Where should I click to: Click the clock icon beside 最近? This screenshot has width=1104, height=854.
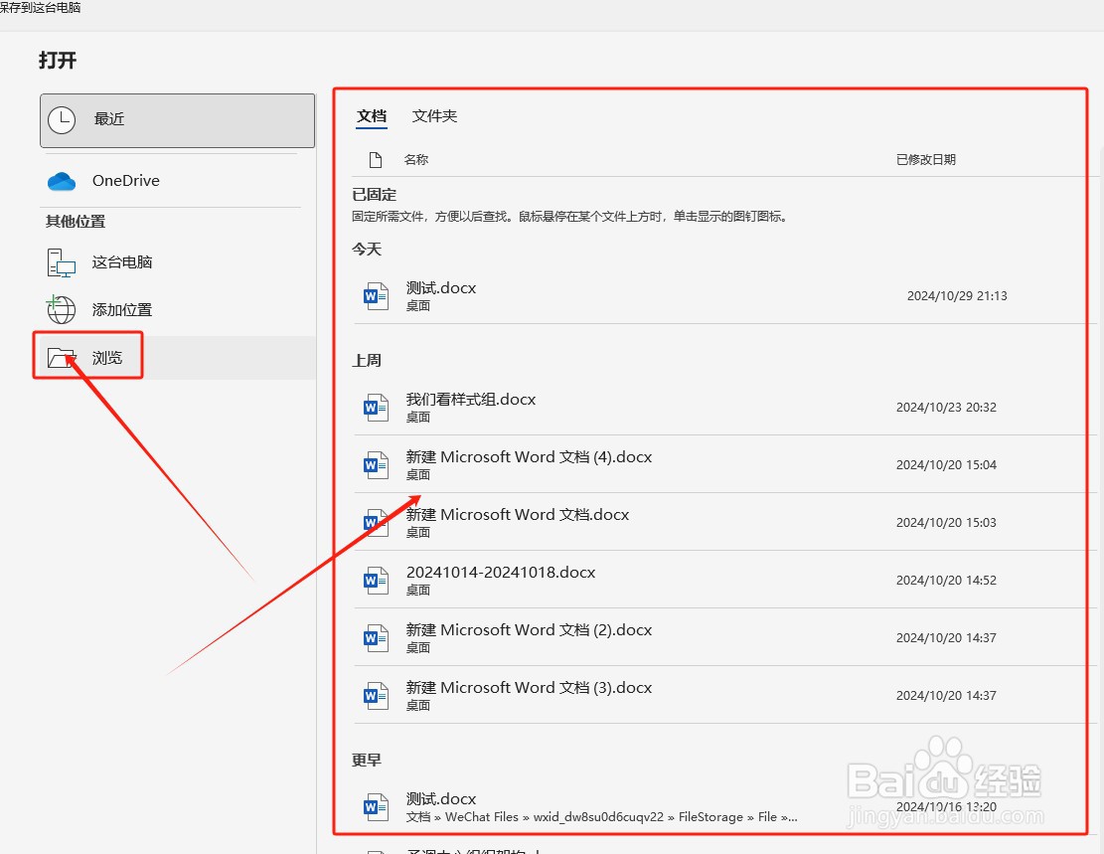click(x=62, y=119)
